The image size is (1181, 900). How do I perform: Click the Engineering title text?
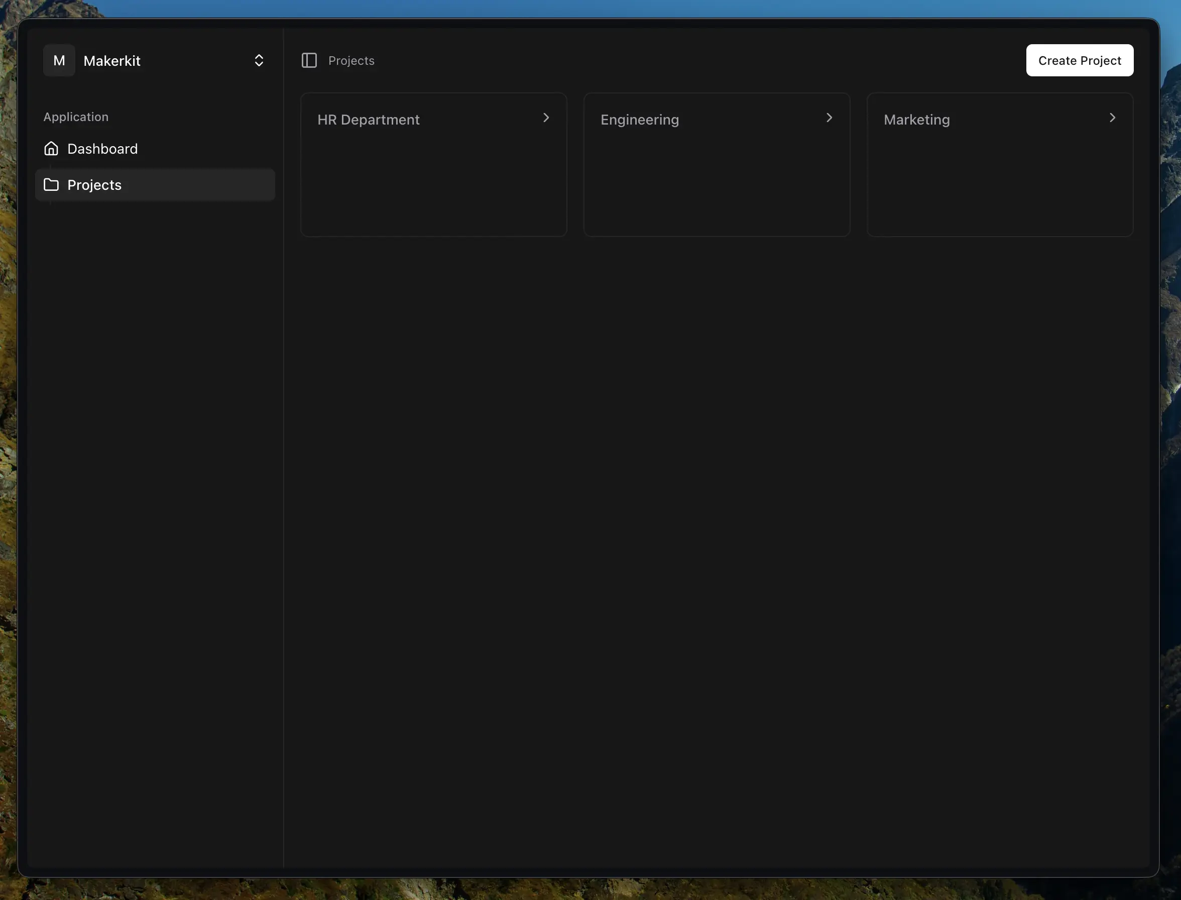point(640,120)
